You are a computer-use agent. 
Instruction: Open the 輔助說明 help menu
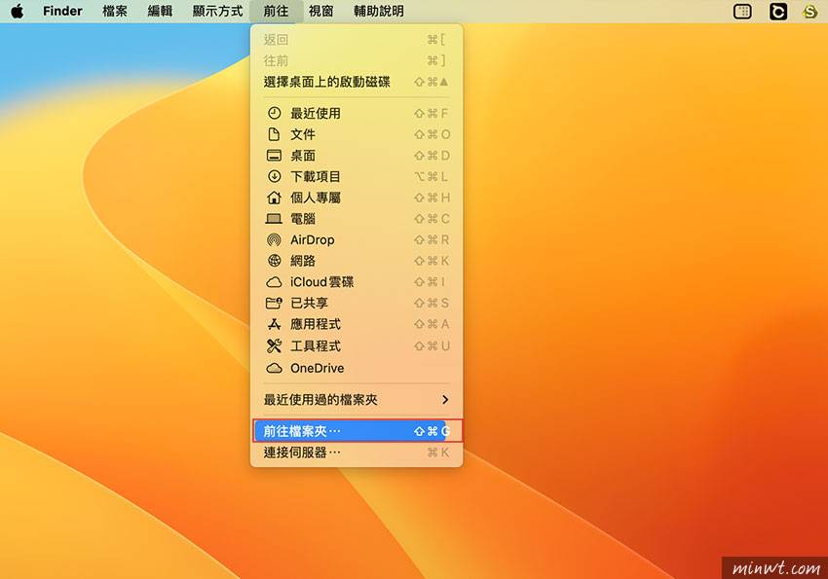[x=378, y=12]
